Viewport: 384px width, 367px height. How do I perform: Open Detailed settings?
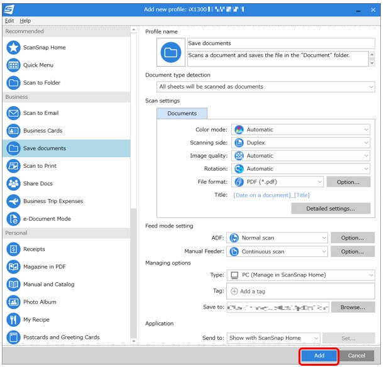click(331, 209)
